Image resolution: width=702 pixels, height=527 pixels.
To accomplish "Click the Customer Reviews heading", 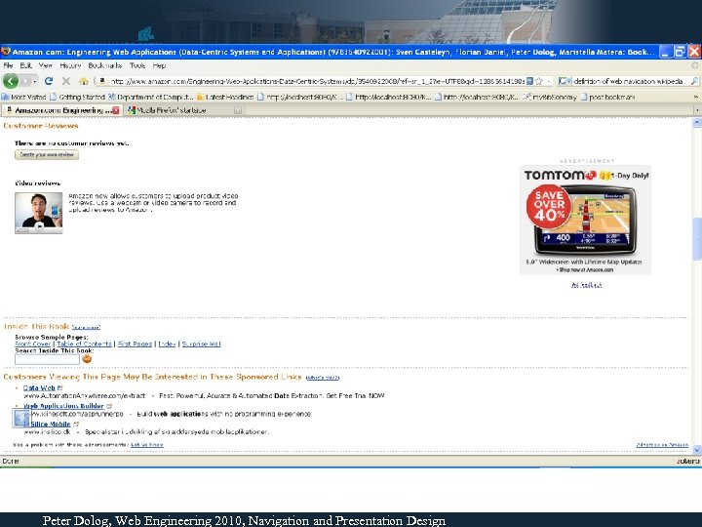I will (x=41, y=126).
